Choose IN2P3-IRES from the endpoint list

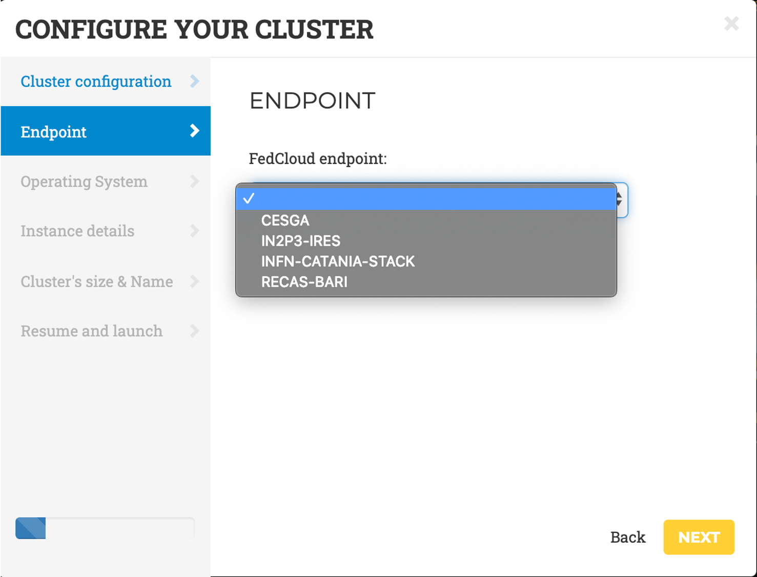tap(300, 241)
